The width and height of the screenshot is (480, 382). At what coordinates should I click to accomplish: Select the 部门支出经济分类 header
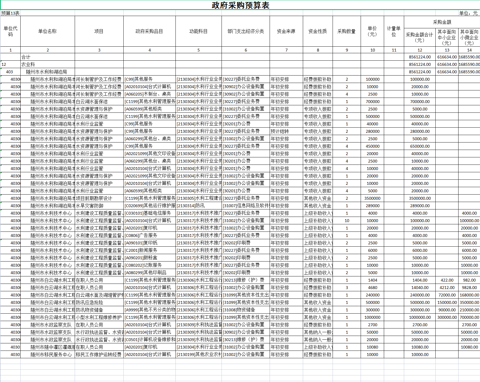(x=246, y=31)
